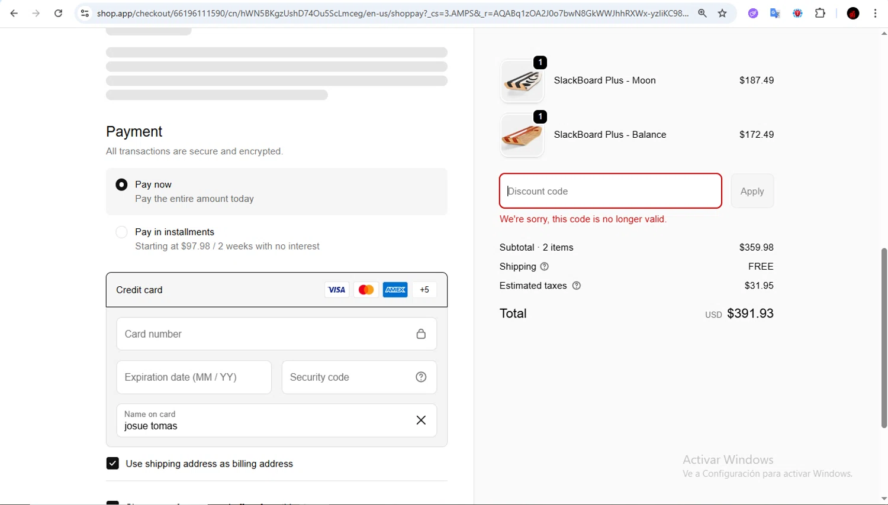Click SlackBoard Plus - Balance thumbnail

coord(522,135)
